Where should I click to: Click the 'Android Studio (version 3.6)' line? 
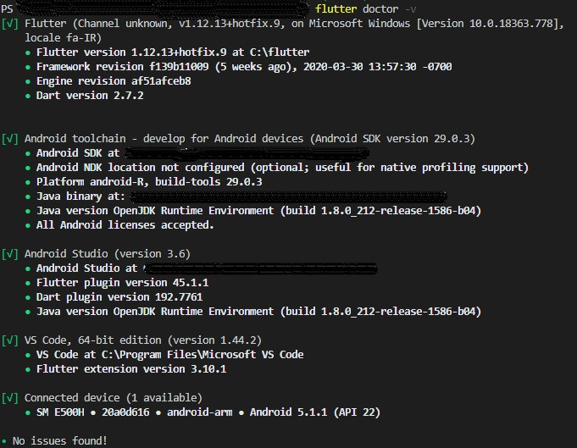tap(107, 254)
